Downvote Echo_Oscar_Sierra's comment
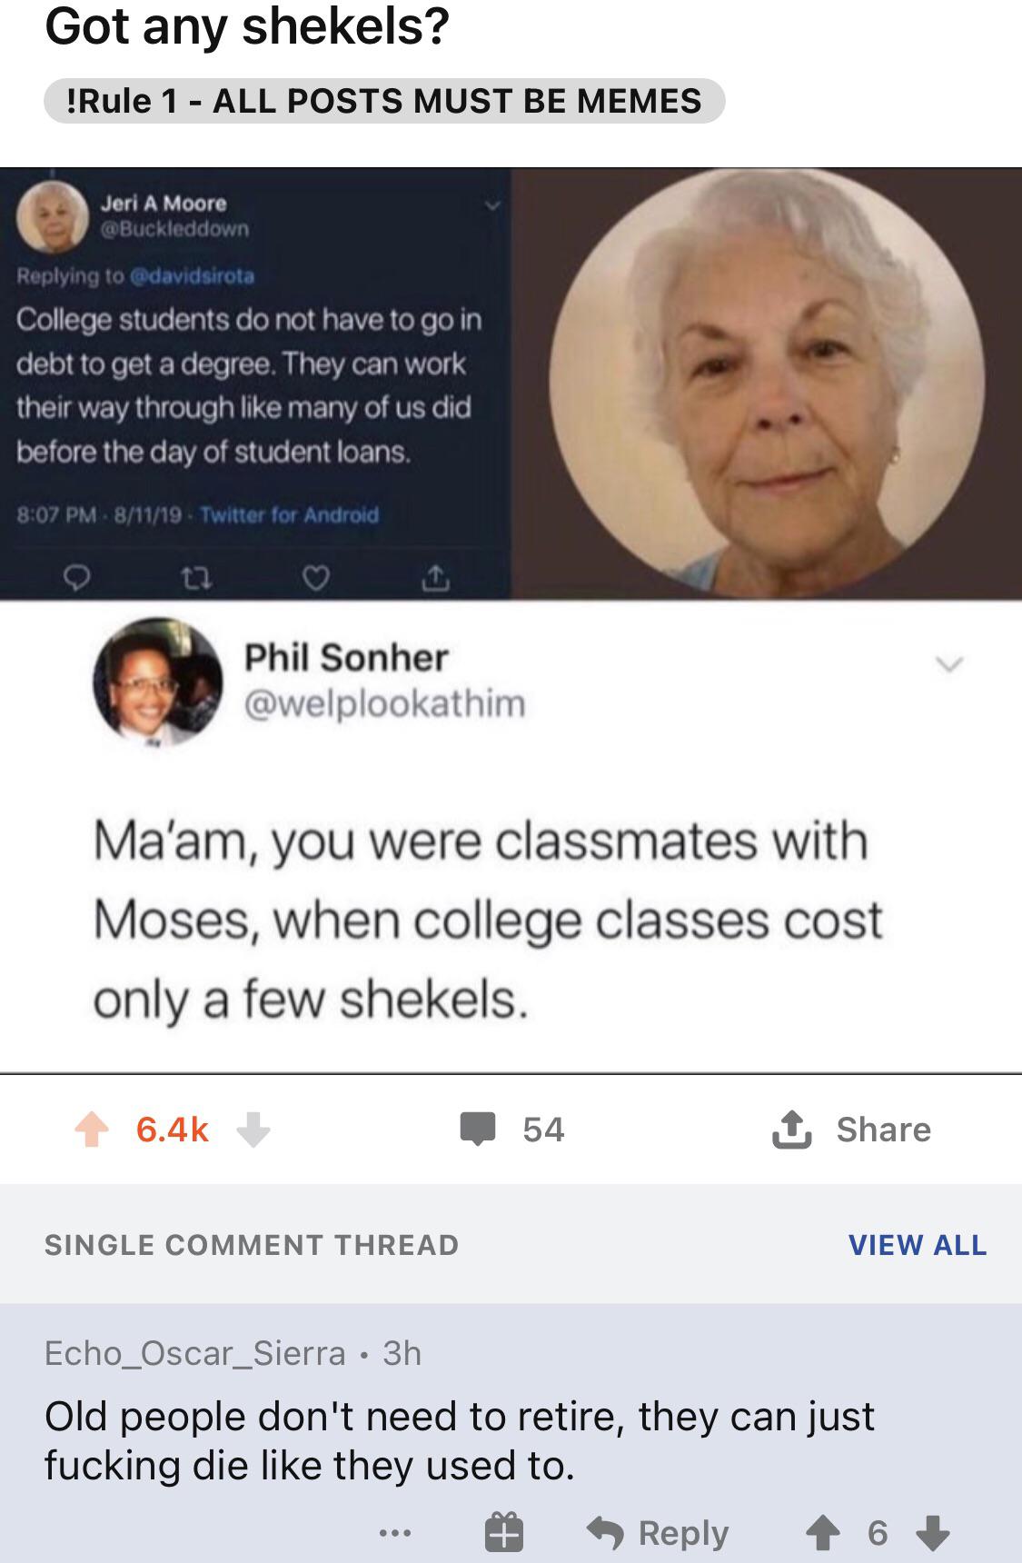 coord(931,1533)
